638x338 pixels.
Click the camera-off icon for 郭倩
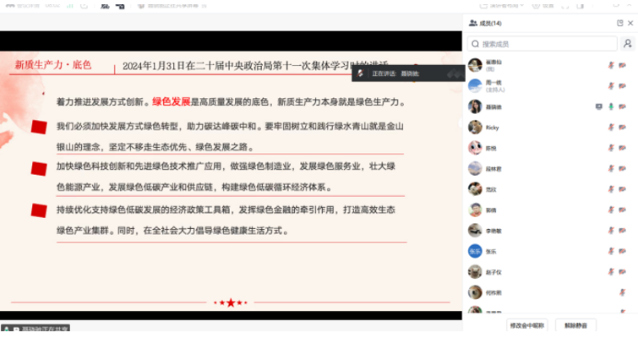622,210
